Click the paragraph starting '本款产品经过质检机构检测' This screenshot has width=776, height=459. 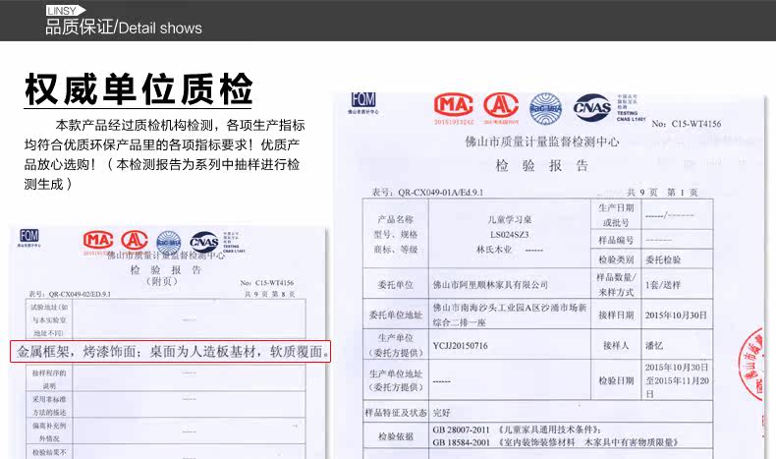coord(164,154)
